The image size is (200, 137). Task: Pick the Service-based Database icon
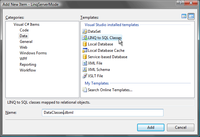click(x=85, y=57)
